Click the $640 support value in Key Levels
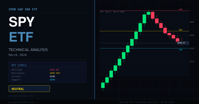This screenshot has width=199, height=104. click(x=52, y=80)
